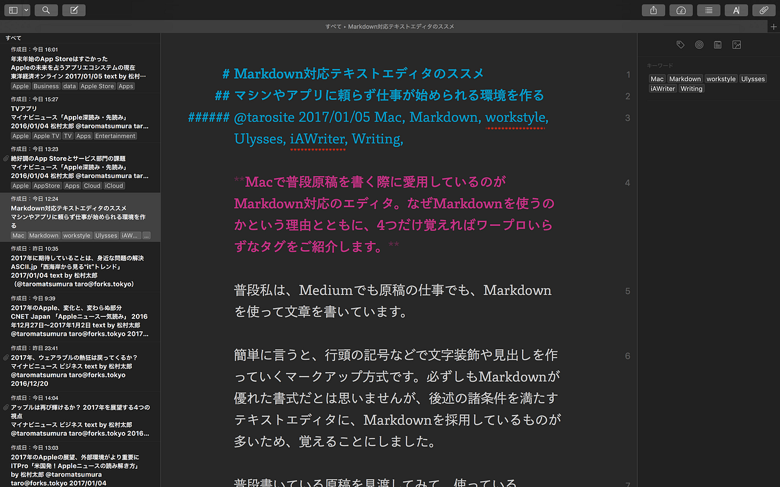Select the 'すべて' group header in the sheet list
Viewport: 780px width, 487px height.
pyautogui.click(x=13, y=38)
